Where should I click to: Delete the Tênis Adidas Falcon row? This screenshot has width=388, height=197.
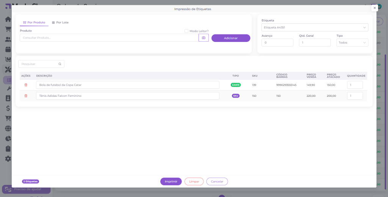point(26,96)
